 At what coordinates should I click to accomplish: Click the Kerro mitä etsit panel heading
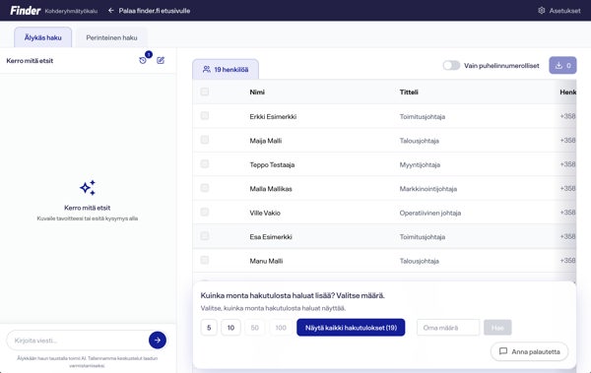coord(30,61)
